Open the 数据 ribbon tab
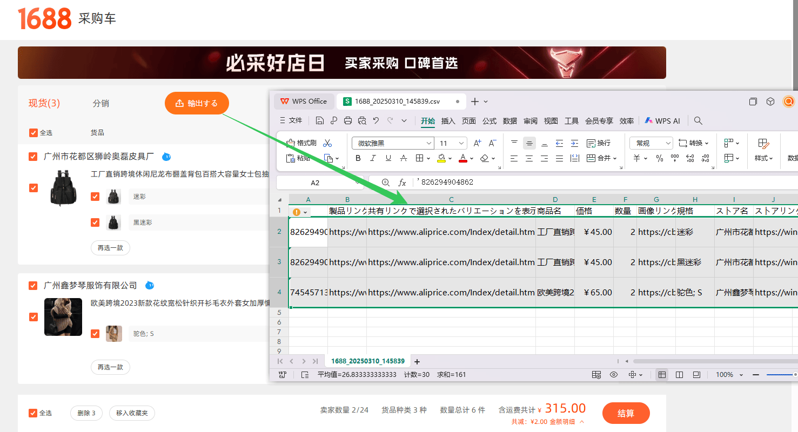Image resolution: width=798 pixels, height=432 pixels. (x=510, y=121)
